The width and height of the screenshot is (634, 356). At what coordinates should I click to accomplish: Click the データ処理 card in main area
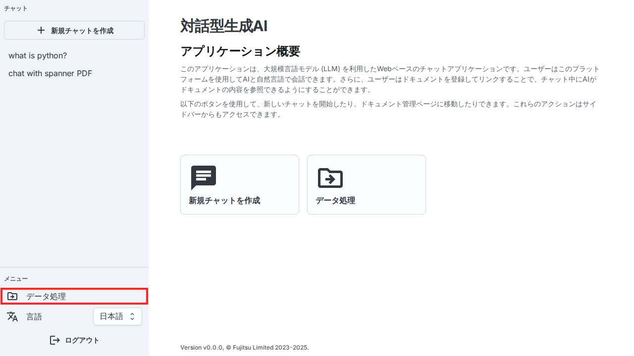coord(367,184)
